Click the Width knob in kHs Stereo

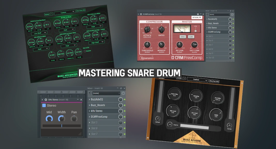tap(62, 118)
